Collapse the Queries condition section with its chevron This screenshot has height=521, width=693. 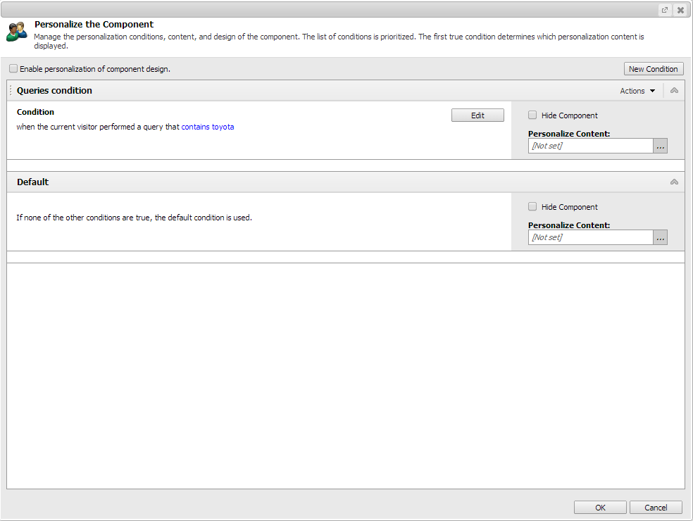click(x=674, y=90)
